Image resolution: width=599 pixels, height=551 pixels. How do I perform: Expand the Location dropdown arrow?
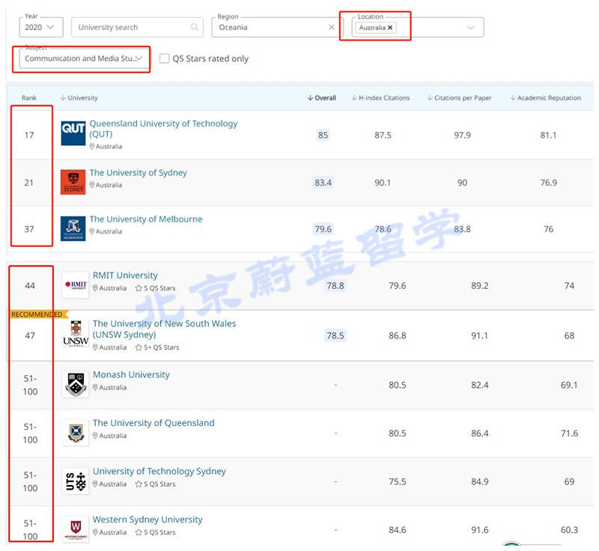click(x=471, y=28)
